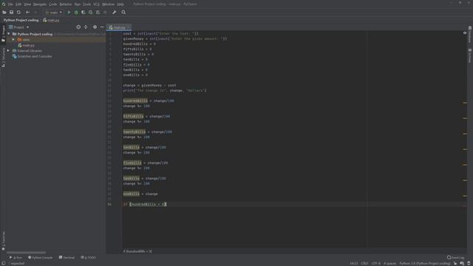This screenshot has width=473, height=266.
Task: Open the Run tool window button
Action: click(x=16, y=258)
